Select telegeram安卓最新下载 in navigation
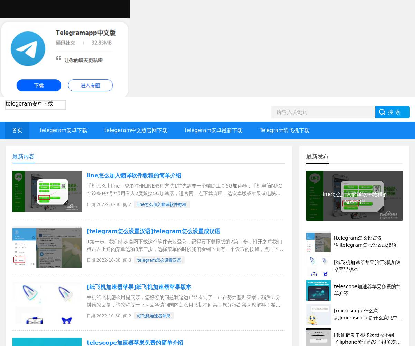Viewport: 415px width, 346px height. pyautogui.click(x=213, y=130)
